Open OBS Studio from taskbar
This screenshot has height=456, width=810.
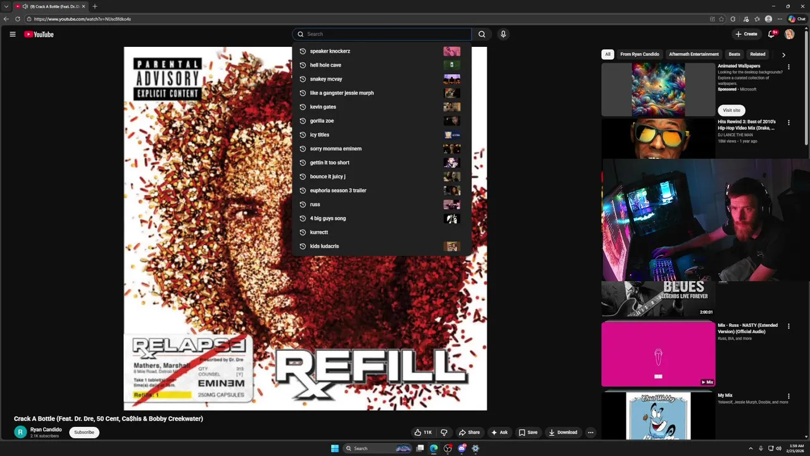pos(447,448)
